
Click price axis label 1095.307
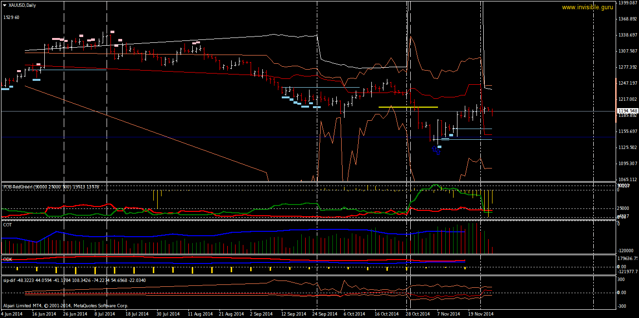coord(627,164)
